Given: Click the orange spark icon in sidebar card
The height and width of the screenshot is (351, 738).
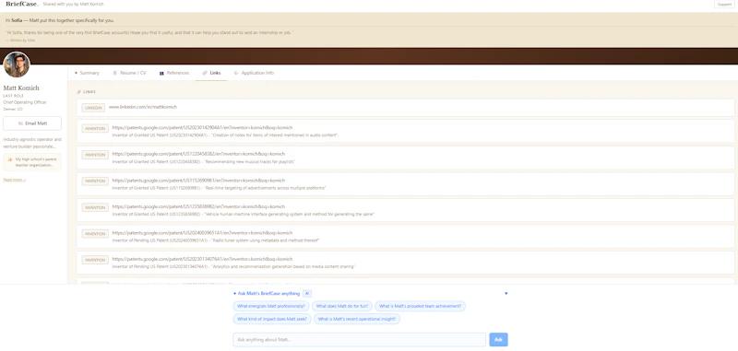Looking at the screenshot, I should (10, 159).
